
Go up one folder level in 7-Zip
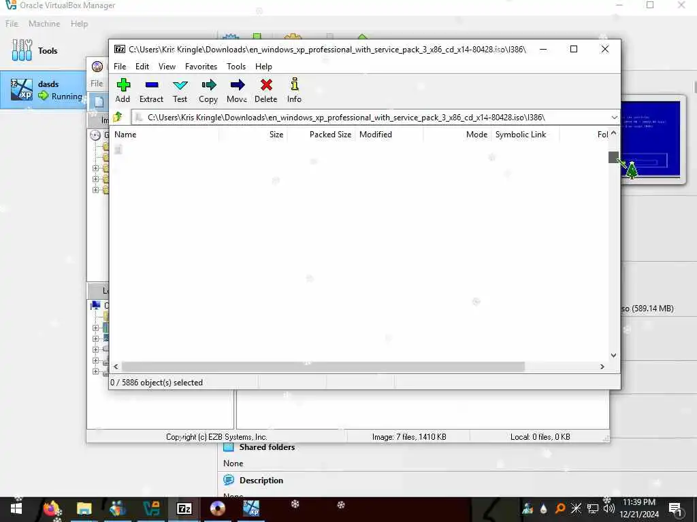tap(118, 117)
